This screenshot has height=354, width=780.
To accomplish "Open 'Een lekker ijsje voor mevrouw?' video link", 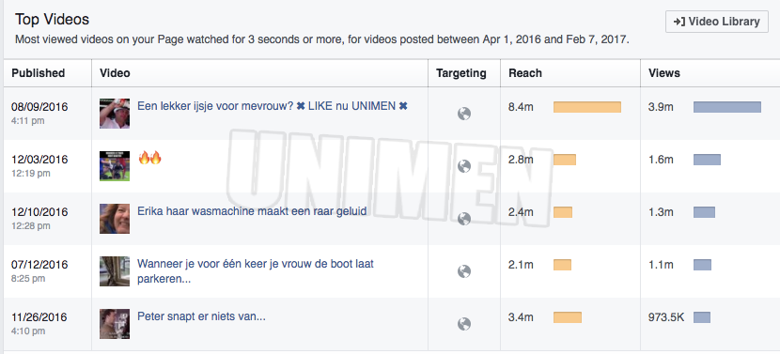I will point(273,106).
